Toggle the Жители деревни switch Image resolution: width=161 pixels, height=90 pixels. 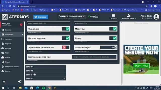66,38
